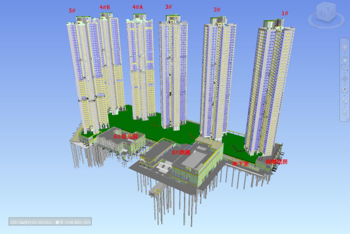Viewport: 350px width, 234px height.
Task: Activate the Orbit tool
Action: pyautogui.click(x=344, y=79)
